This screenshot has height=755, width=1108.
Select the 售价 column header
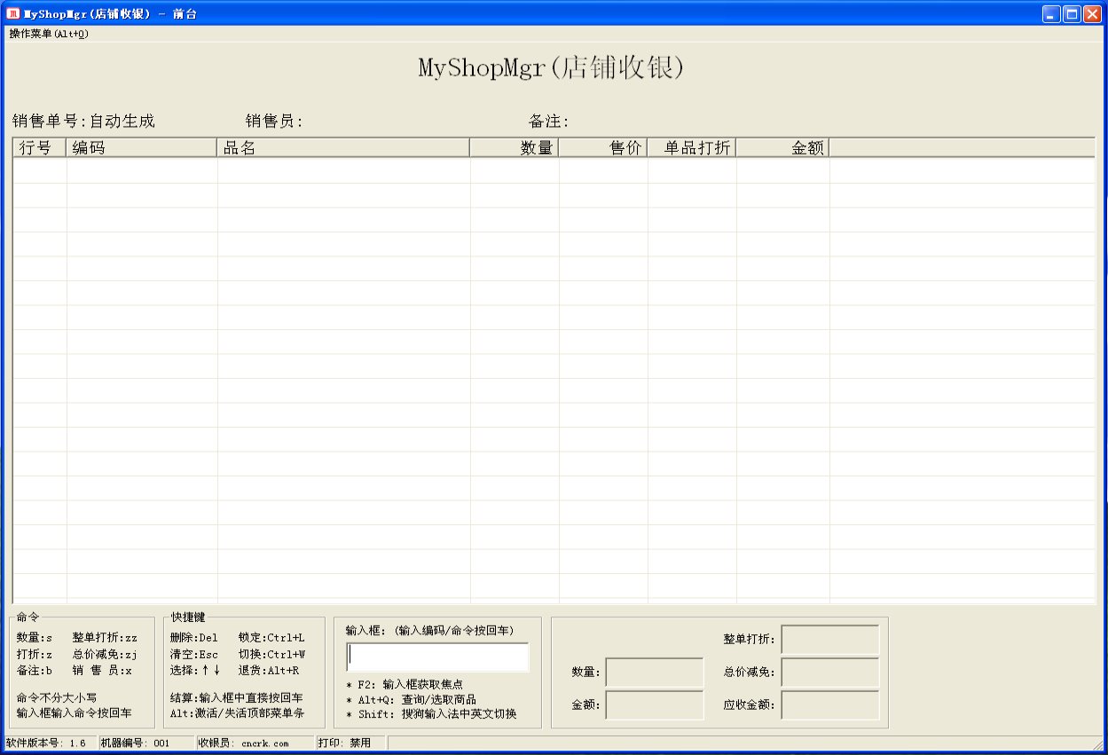click(x=602, y=148)
